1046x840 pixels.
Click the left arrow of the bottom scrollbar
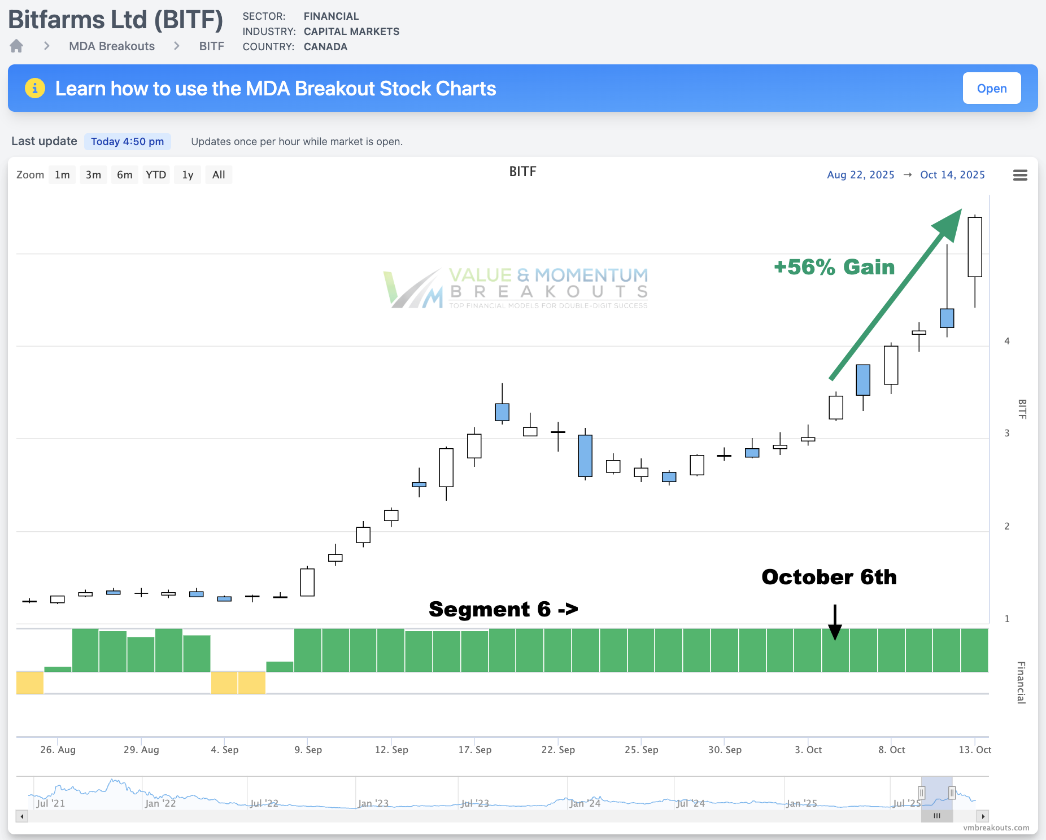20,816
